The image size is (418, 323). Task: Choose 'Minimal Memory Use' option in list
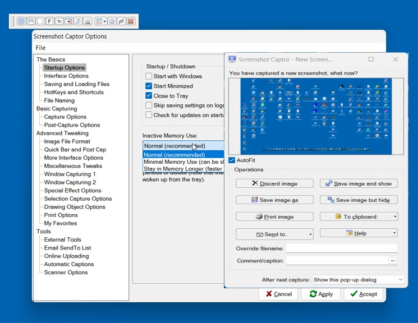[x=183, y=161]
